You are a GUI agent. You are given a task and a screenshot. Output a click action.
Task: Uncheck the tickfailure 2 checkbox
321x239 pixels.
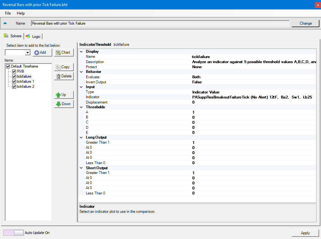tap(14, 87)
